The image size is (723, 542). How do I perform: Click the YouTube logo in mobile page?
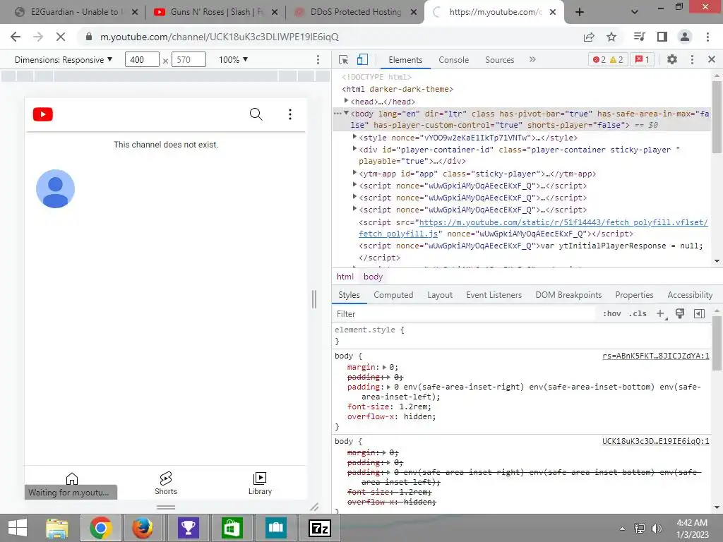click(x=43, y=114)
